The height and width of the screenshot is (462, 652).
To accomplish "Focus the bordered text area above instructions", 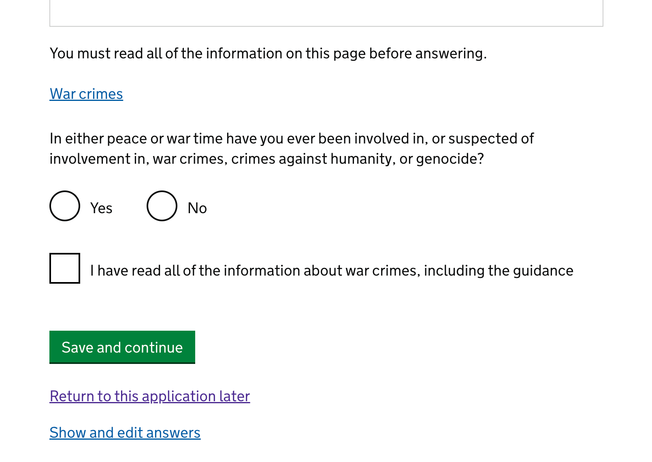I will 326,13.
